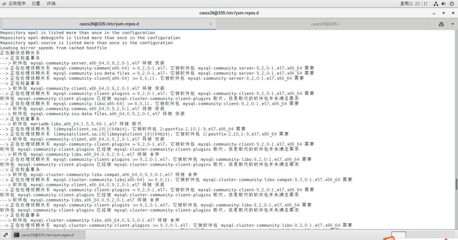Viewport: 458px width, 240px height.
Task: Open the network status icon in top bar
Action: coord(436,4)
